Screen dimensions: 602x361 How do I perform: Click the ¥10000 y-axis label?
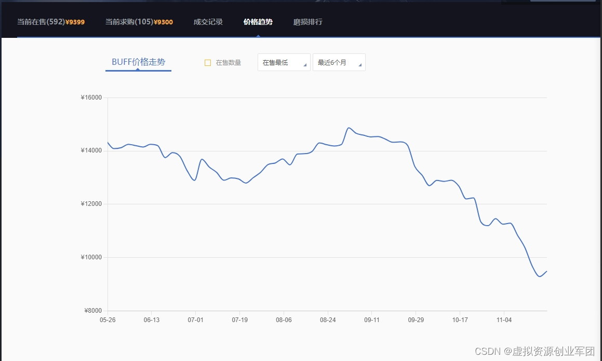91,257
